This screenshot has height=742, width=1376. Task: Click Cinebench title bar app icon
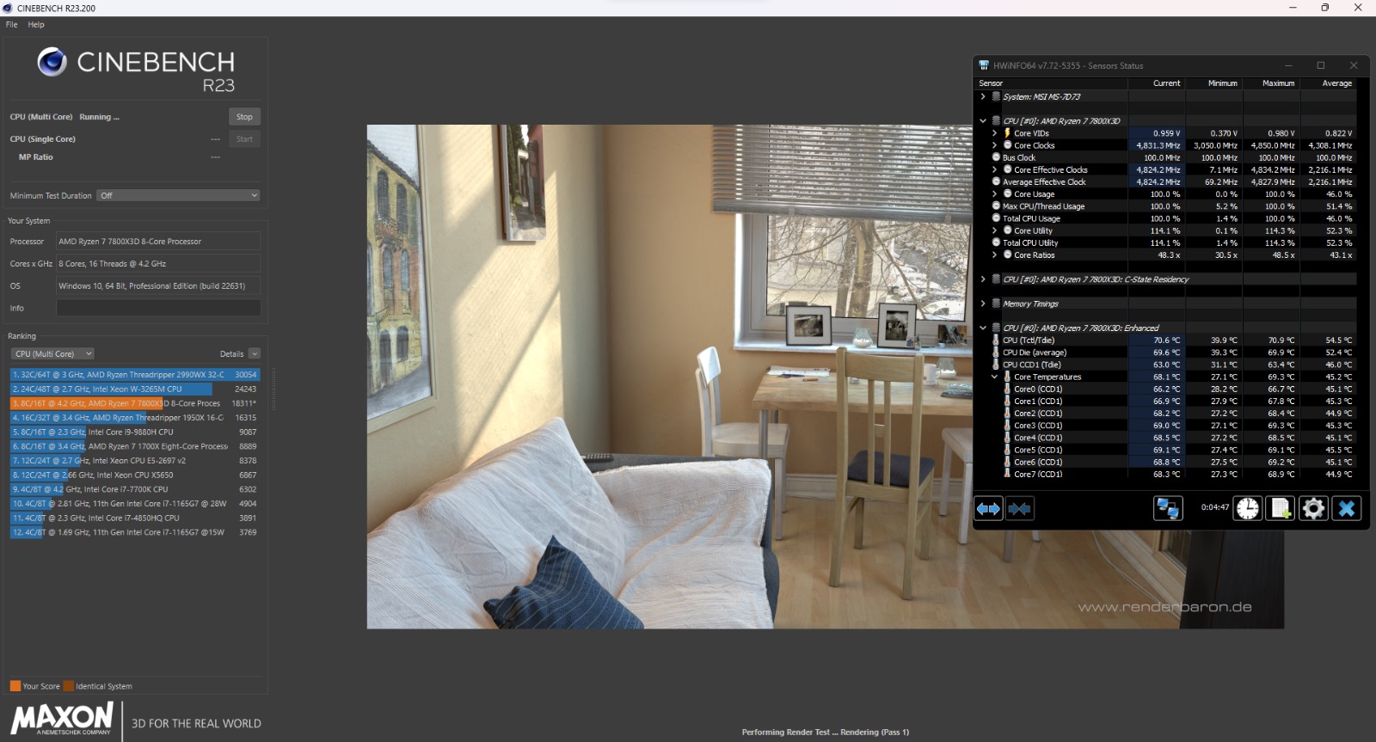click(8, 8)
